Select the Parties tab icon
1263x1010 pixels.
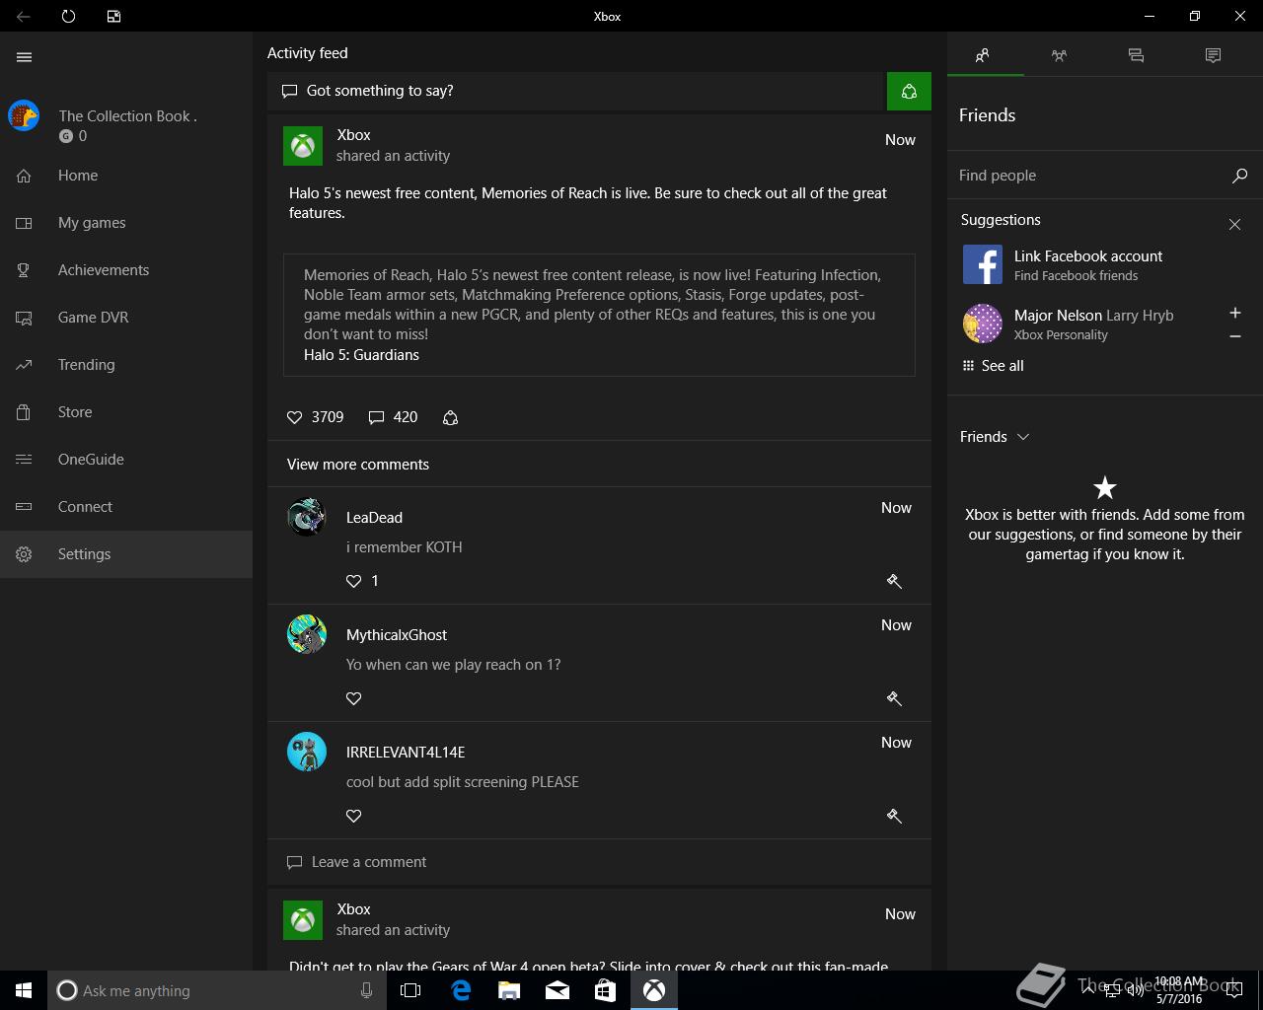[x=1059, y=56]
